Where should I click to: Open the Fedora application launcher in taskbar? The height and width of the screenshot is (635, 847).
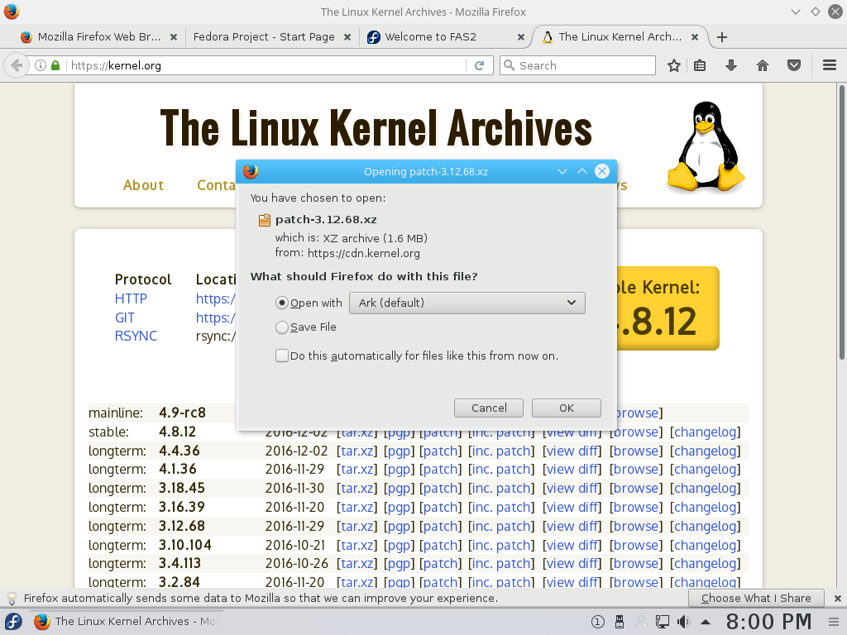[x=13, y=622]
